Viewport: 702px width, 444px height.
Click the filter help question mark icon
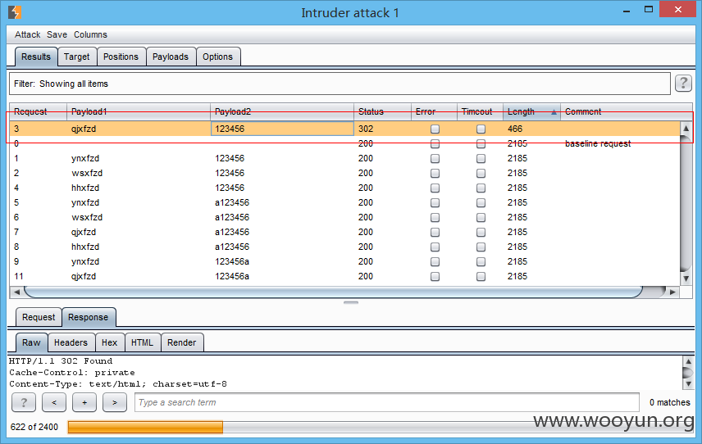(683, 84)
